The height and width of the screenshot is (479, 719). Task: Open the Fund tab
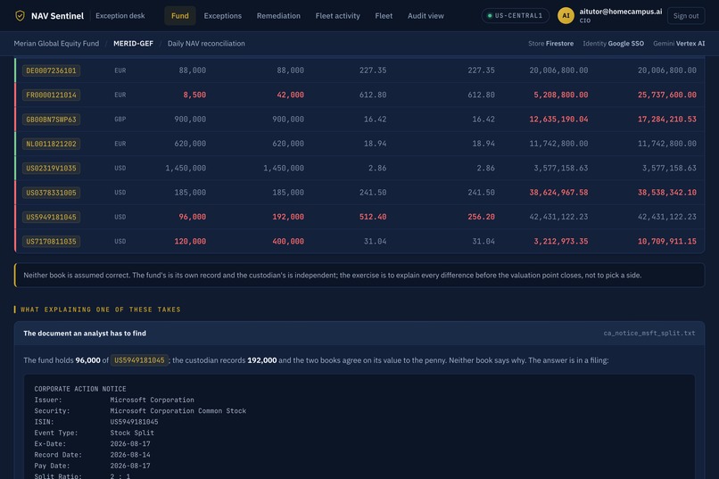point(180,15)
